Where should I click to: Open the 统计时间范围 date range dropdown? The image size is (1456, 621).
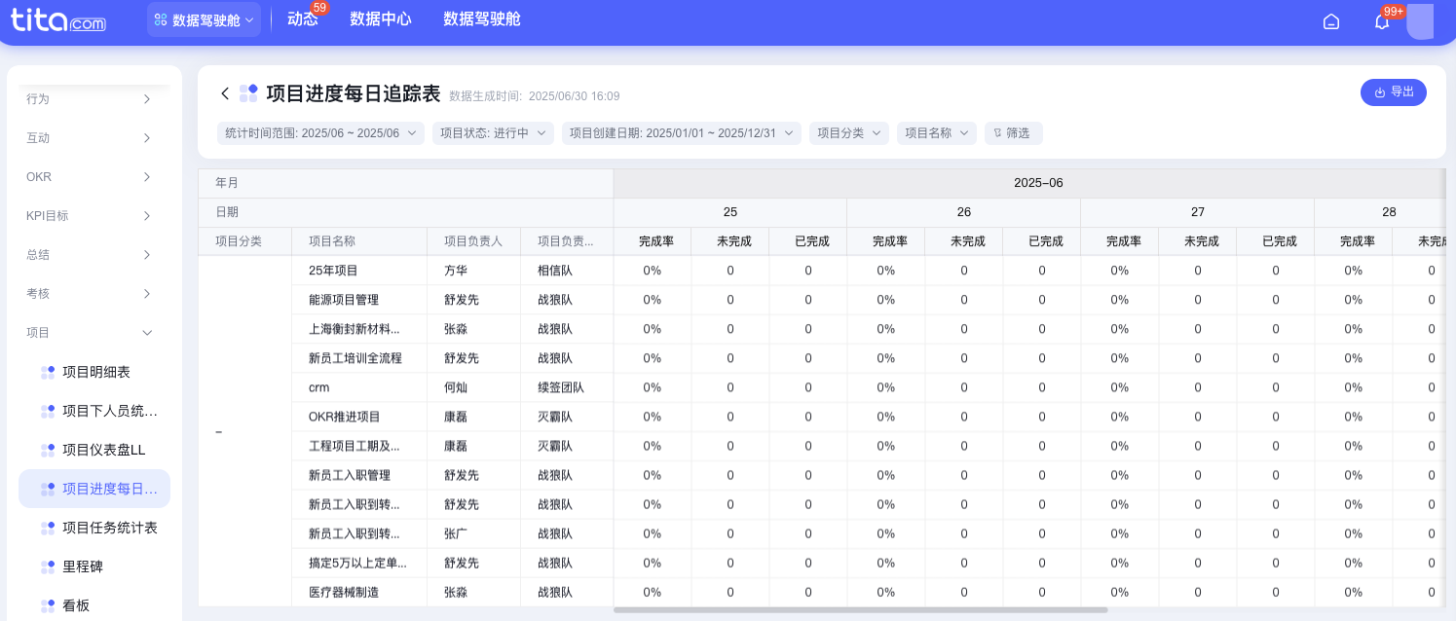pos(319,132)
